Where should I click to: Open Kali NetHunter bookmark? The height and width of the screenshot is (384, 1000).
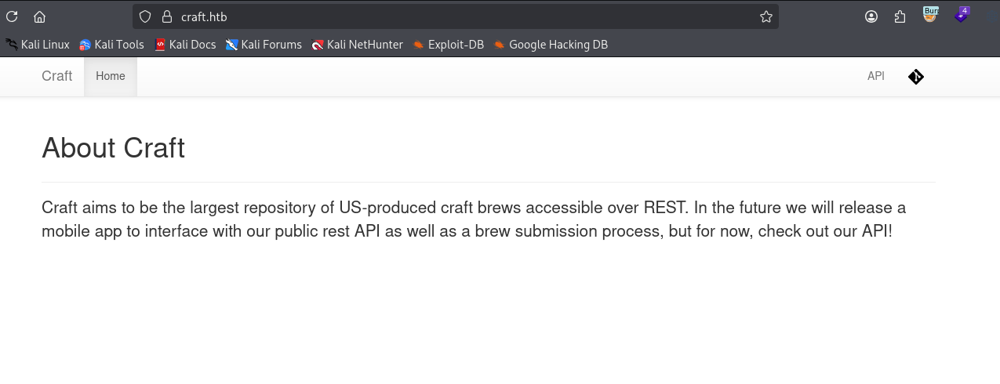click(357, 45)
